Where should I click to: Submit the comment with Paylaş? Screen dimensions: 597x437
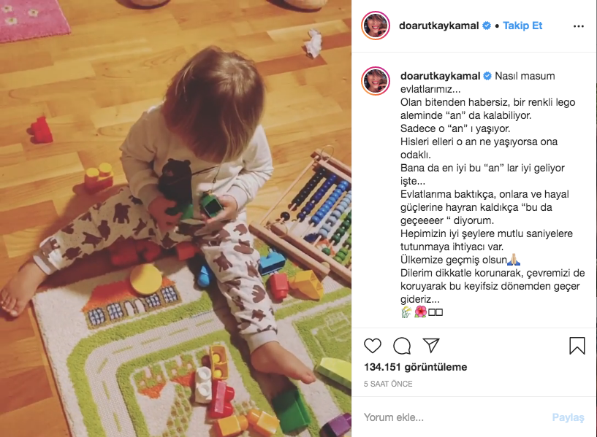(568, 417)
